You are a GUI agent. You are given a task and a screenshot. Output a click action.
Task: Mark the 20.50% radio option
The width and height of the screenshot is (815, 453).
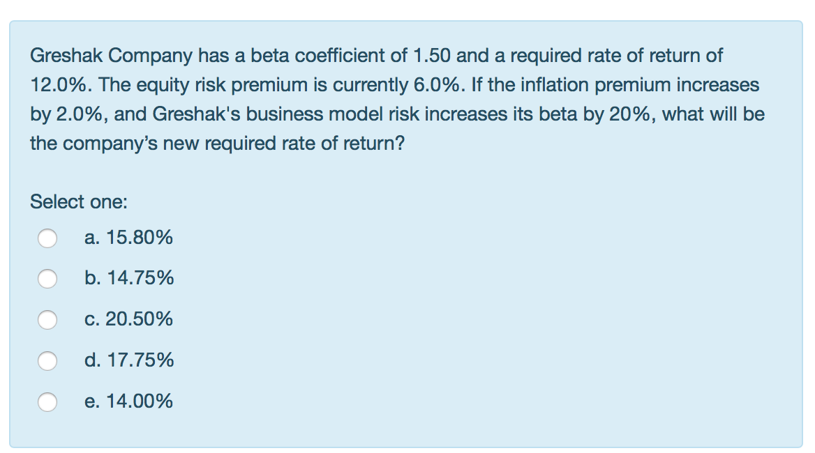coord(47,320)
